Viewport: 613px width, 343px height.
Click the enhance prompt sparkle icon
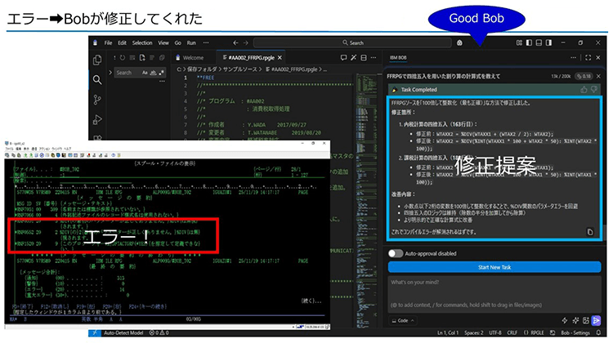(x=575, y=321)
